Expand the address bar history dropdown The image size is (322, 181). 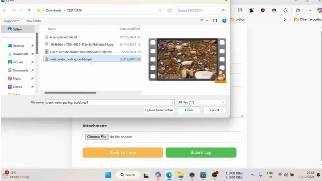pos(160,10)
